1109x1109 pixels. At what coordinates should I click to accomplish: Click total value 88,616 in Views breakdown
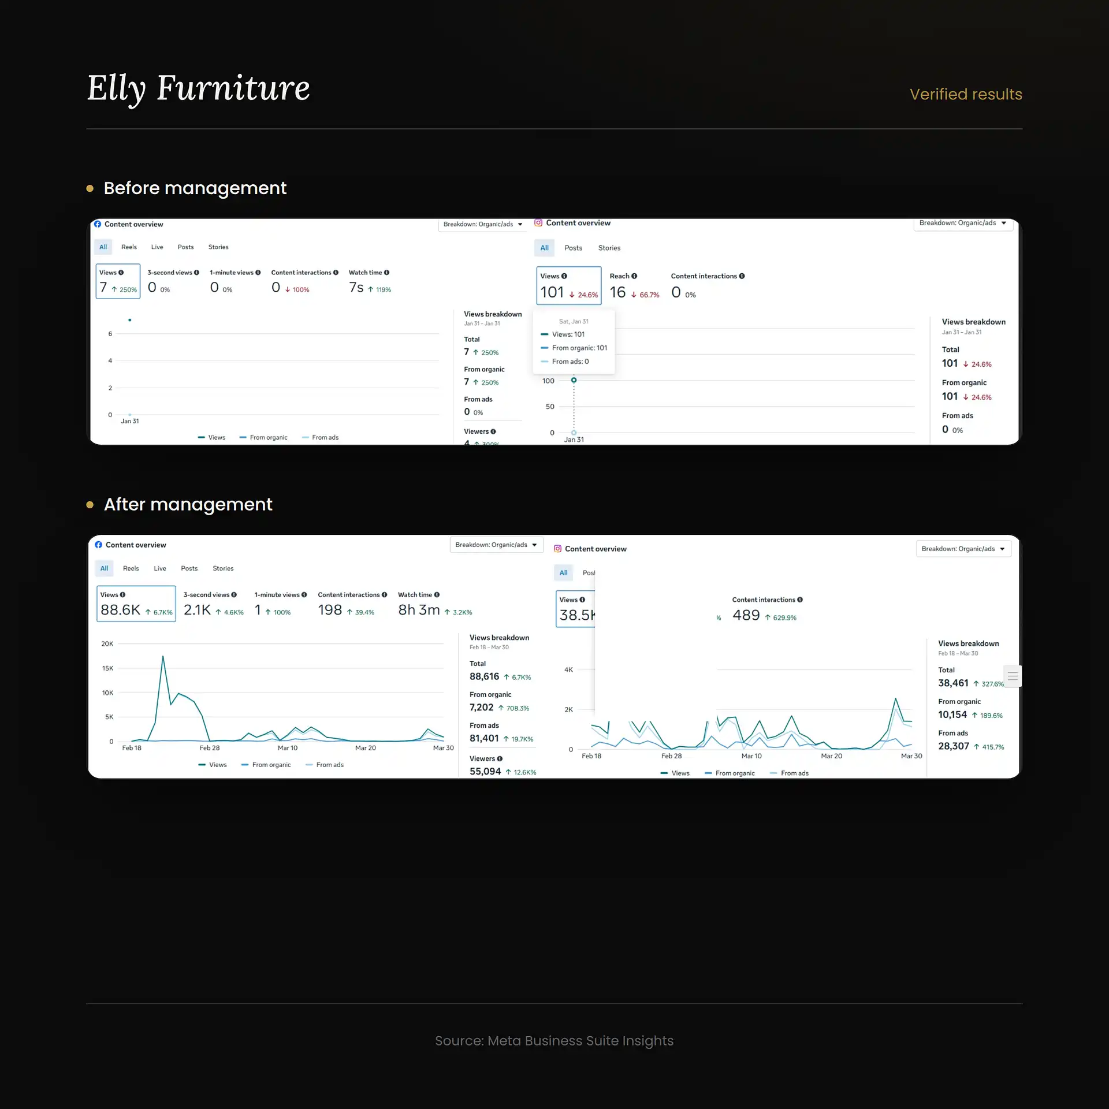pos(484,676)
